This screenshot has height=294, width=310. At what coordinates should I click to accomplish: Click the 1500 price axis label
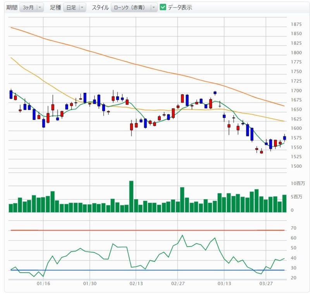pyautogui.click(x=296, y=166)
